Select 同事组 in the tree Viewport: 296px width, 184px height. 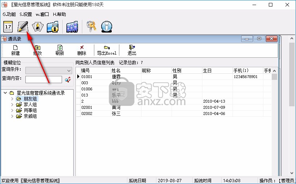(30, 111)
